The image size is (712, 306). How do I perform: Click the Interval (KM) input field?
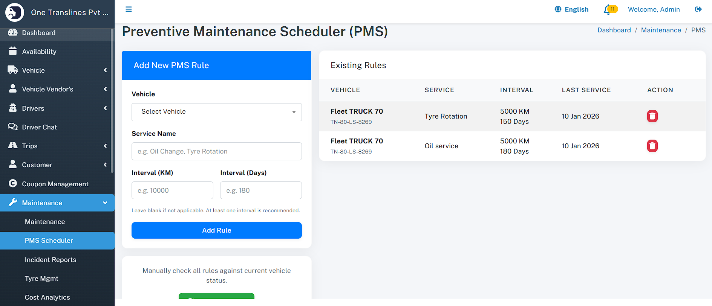coord(172,190)
